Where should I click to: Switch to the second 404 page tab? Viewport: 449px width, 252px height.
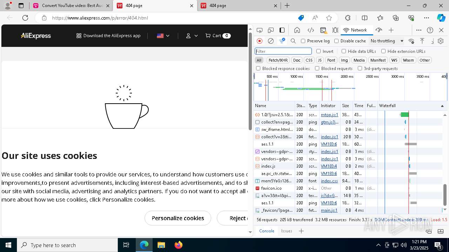click(x=240, y=6)
